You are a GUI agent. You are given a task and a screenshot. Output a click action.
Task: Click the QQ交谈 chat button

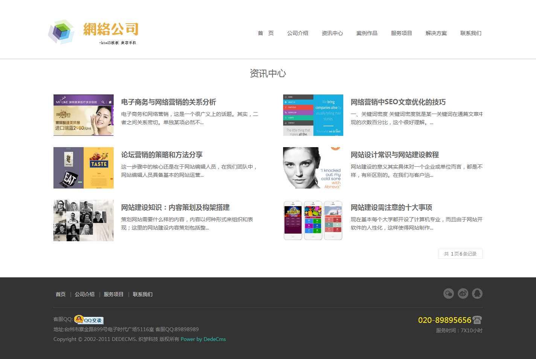click(x=89, y=320)
